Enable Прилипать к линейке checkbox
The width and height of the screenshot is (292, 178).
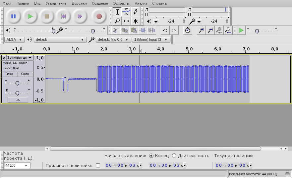tap(98, 165)
